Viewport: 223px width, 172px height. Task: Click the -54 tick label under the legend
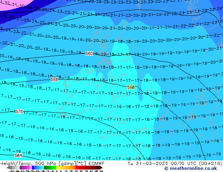click(x=11, y=171)
